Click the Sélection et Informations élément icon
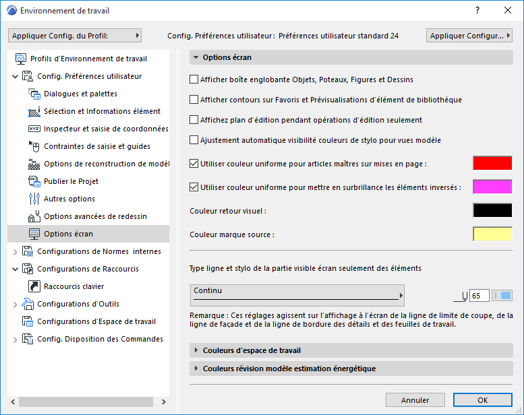The width and height of the screenshot is (524, 415). [x=34, y=111]
